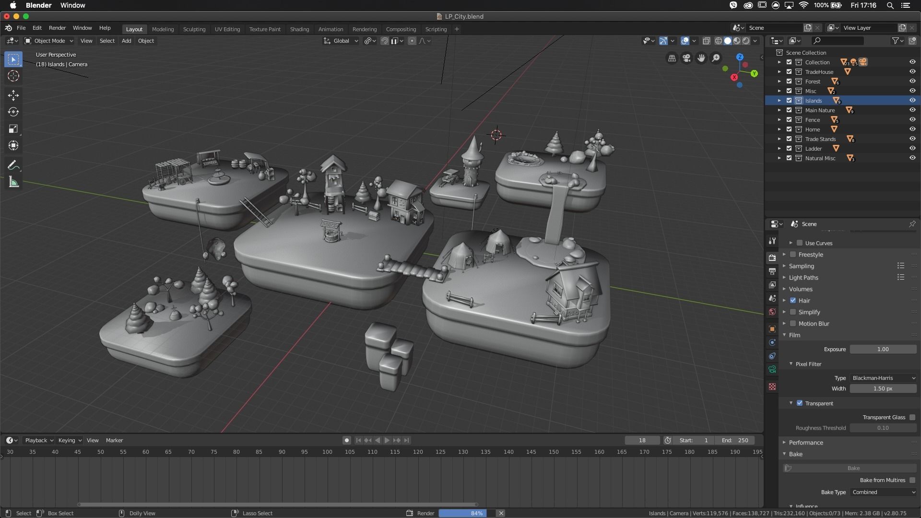Open the Texture properties tab

(x=772, y=387)
